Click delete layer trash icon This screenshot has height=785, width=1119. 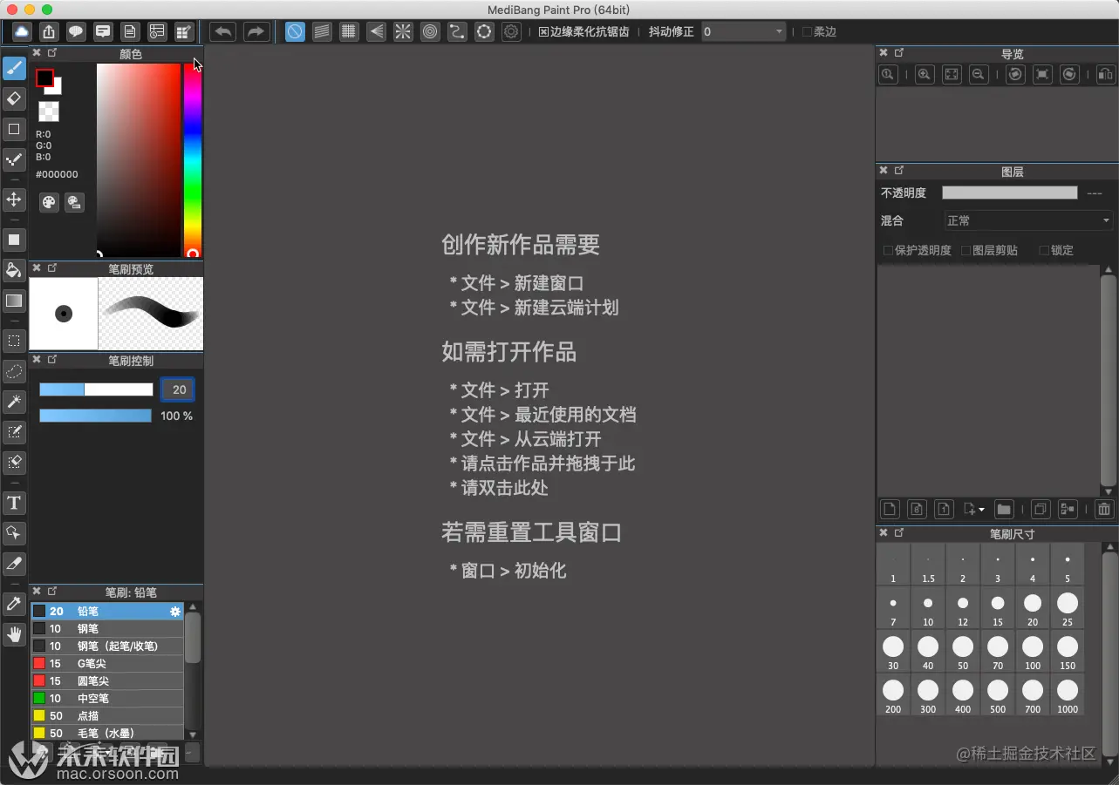[x=1104, y=509]
